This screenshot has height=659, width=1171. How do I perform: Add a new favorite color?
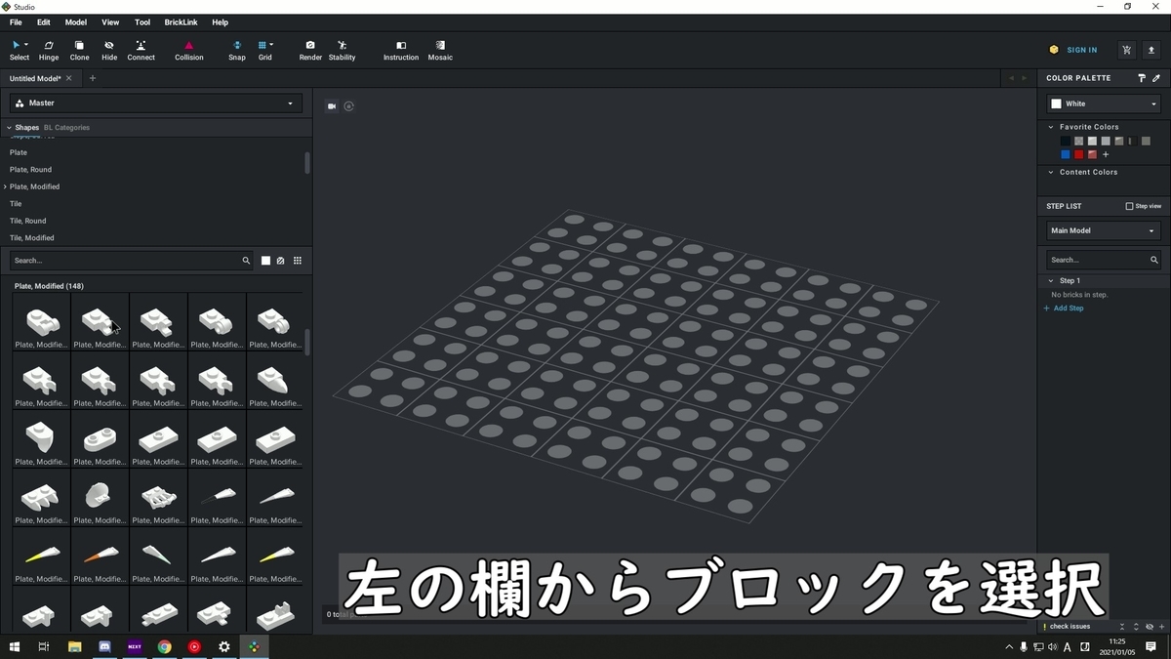click(1106, 154)
